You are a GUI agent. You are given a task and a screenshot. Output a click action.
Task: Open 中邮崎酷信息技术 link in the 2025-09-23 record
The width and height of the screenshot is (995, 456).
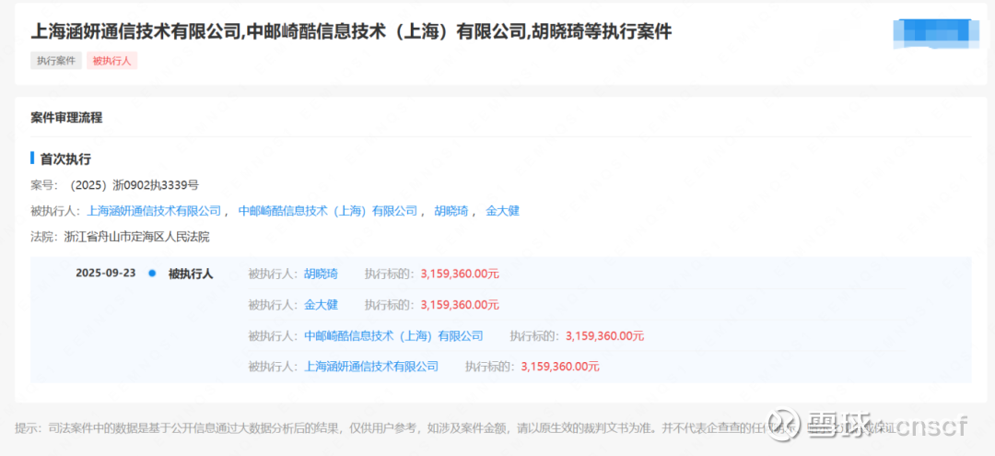click(393, 335)
